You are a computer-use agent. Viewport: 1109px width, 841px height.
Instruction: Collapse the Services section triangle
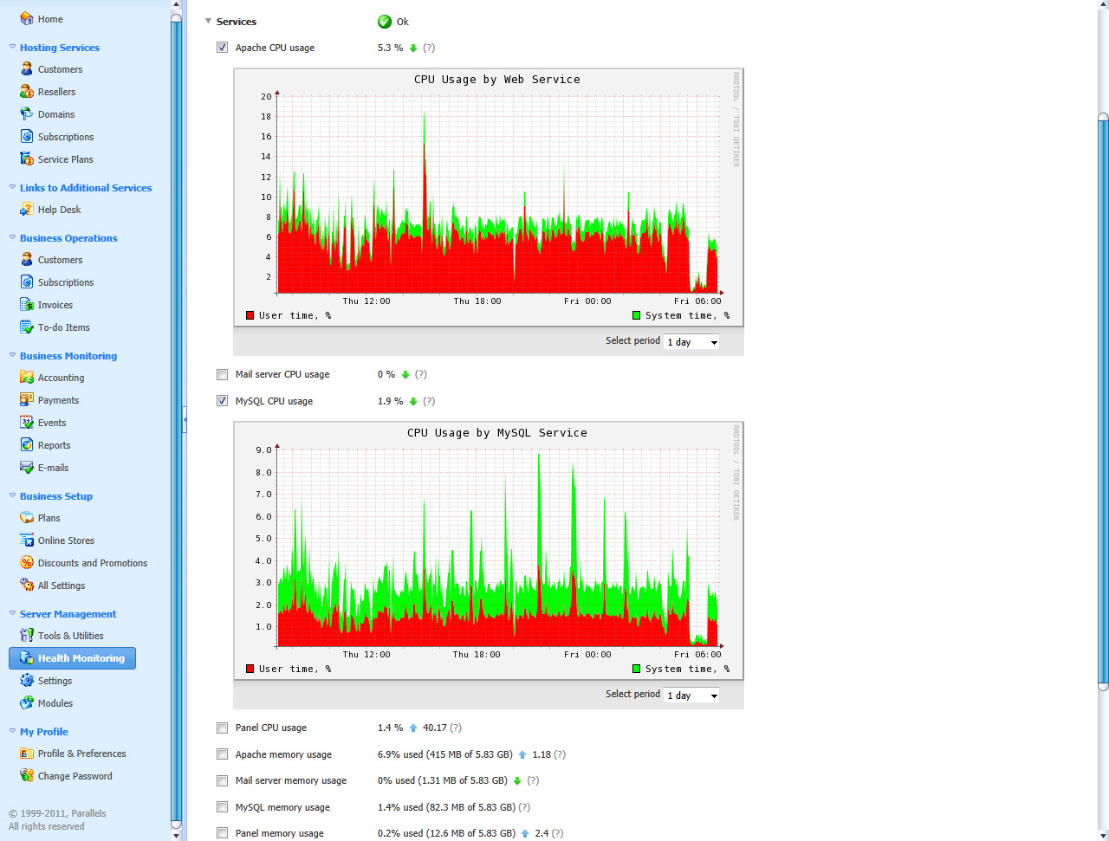coord(208,22)
